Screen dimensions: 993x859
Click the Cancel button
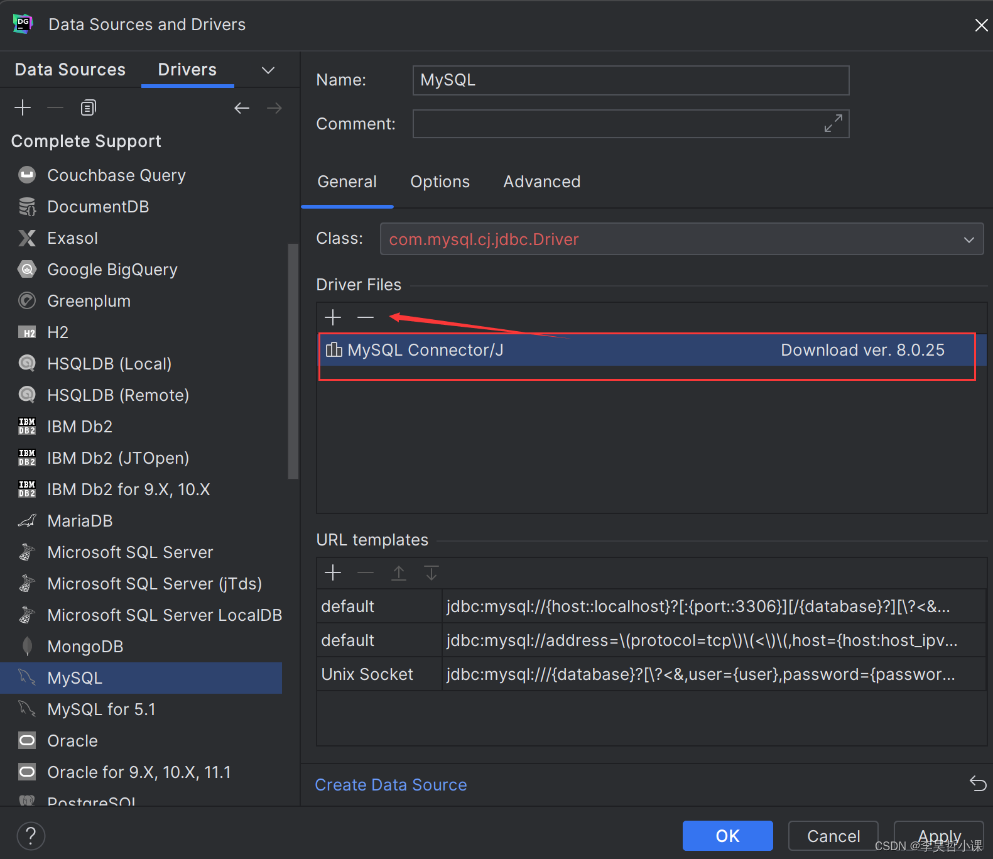tap(833, 836)
